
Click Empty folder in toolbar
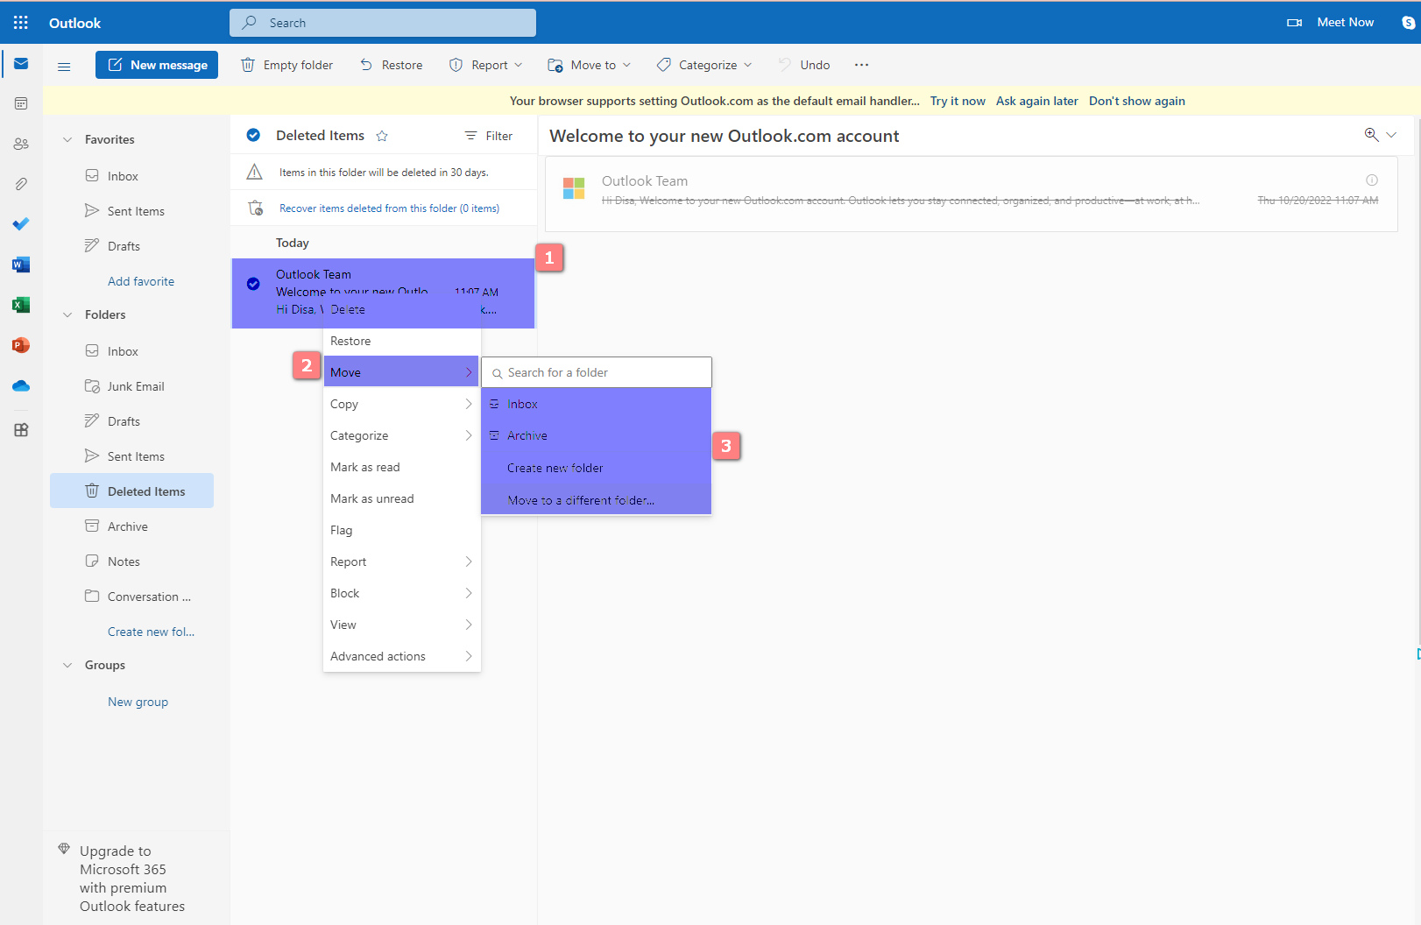[x=287, y=65]
